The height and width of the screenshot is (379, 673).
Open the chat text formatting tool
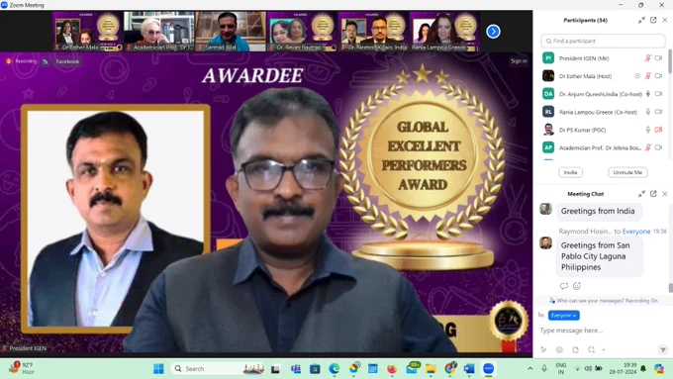click(x=543, y=350)
